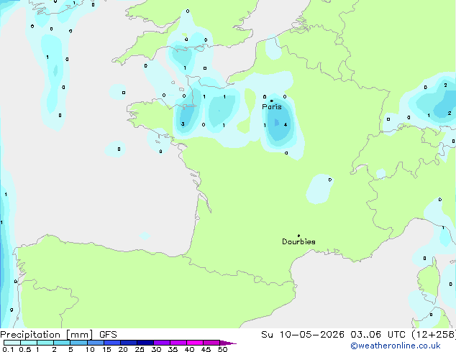Click the (12+258) forecast hour label
Image resolution: width=456 pixels, height=352 pixels.
click(434, 334)
